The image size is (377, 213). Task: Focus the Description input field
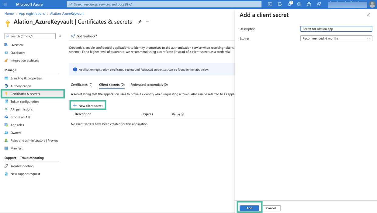(x=336, y=29)
